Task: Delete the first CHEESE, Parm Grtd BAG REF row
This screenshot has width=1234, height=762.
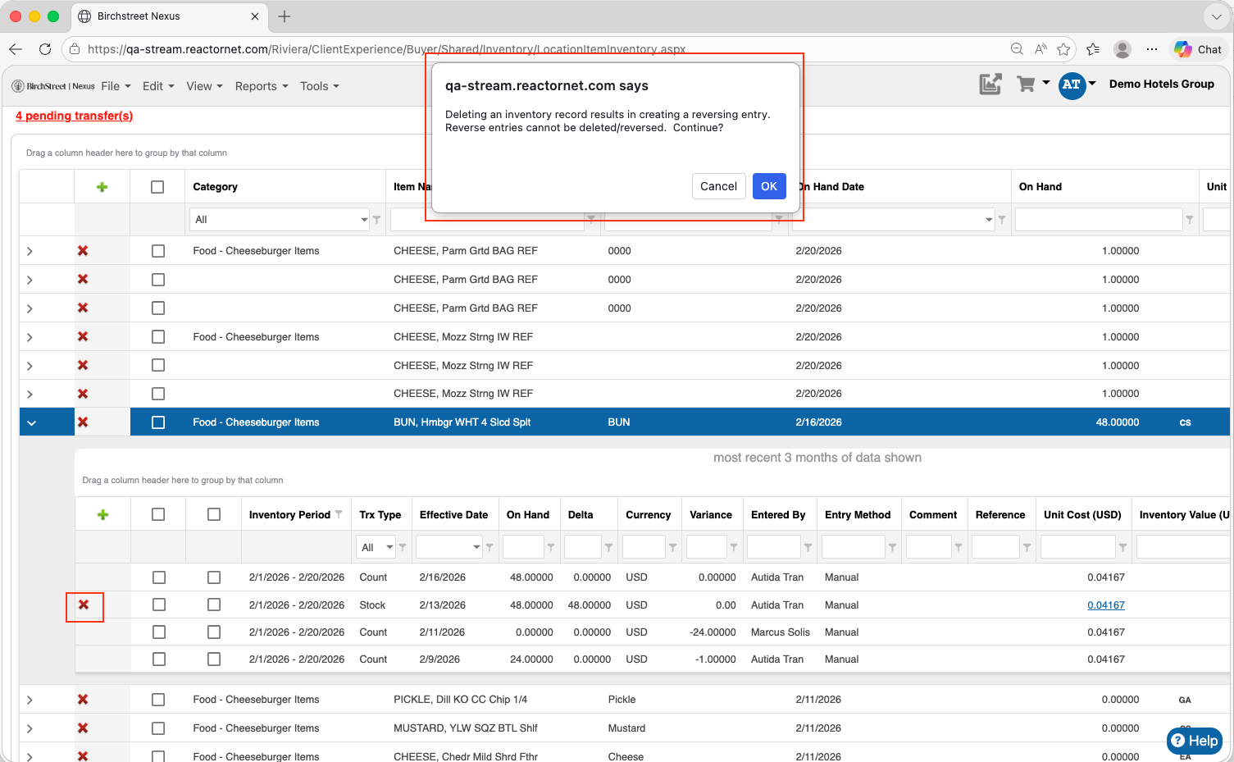Action: pos(83,251)
